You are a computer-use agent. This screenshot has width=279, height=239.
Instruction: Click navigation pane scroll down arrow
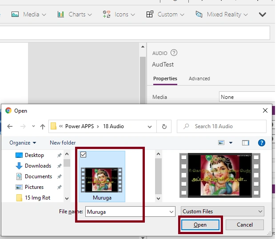click(67, 199)
